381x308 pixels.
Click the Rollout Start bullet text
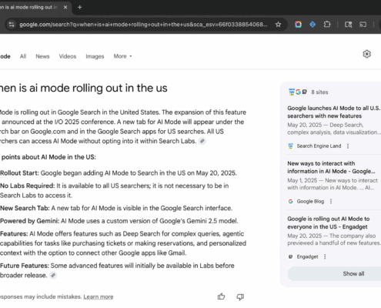pos(119,173)
